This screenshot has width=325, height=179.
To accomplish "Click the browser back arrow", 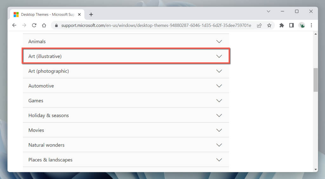I will [x=14, y=25].
